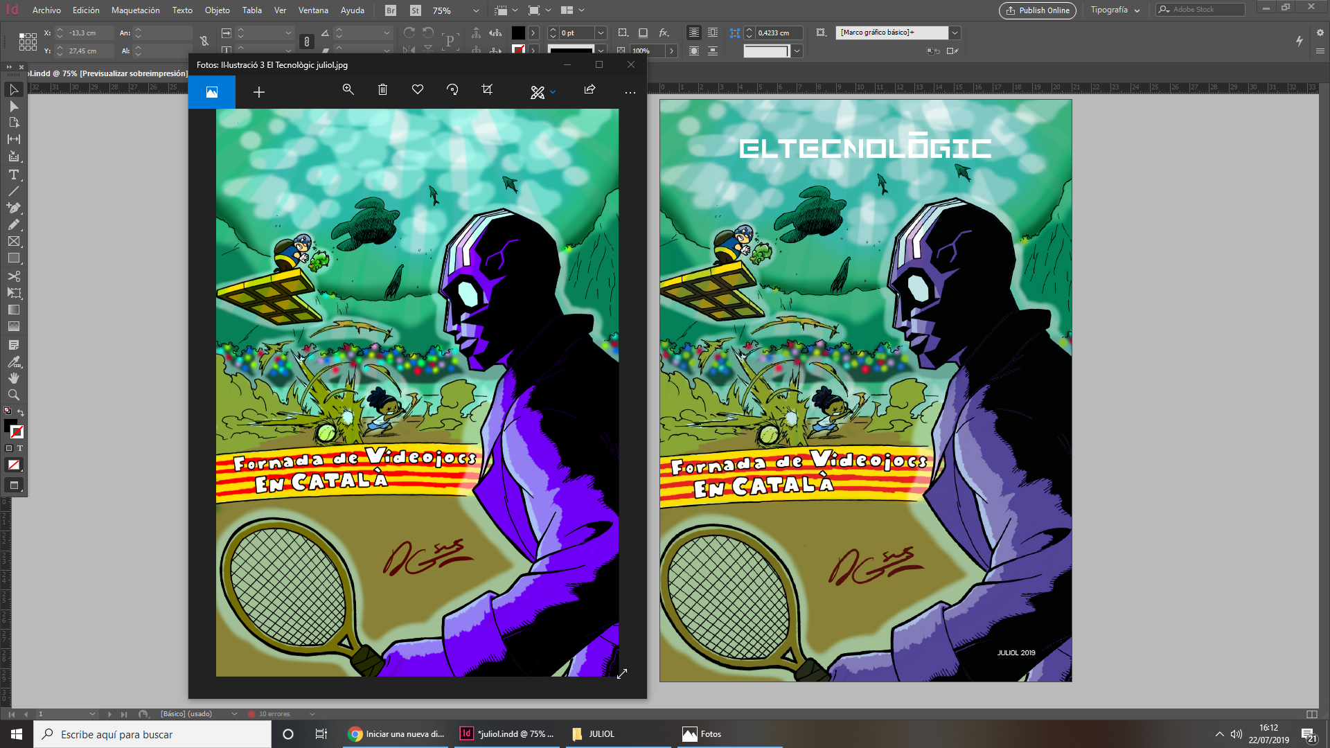Click the stroke swatch in toolbox

tap(17, 432)
